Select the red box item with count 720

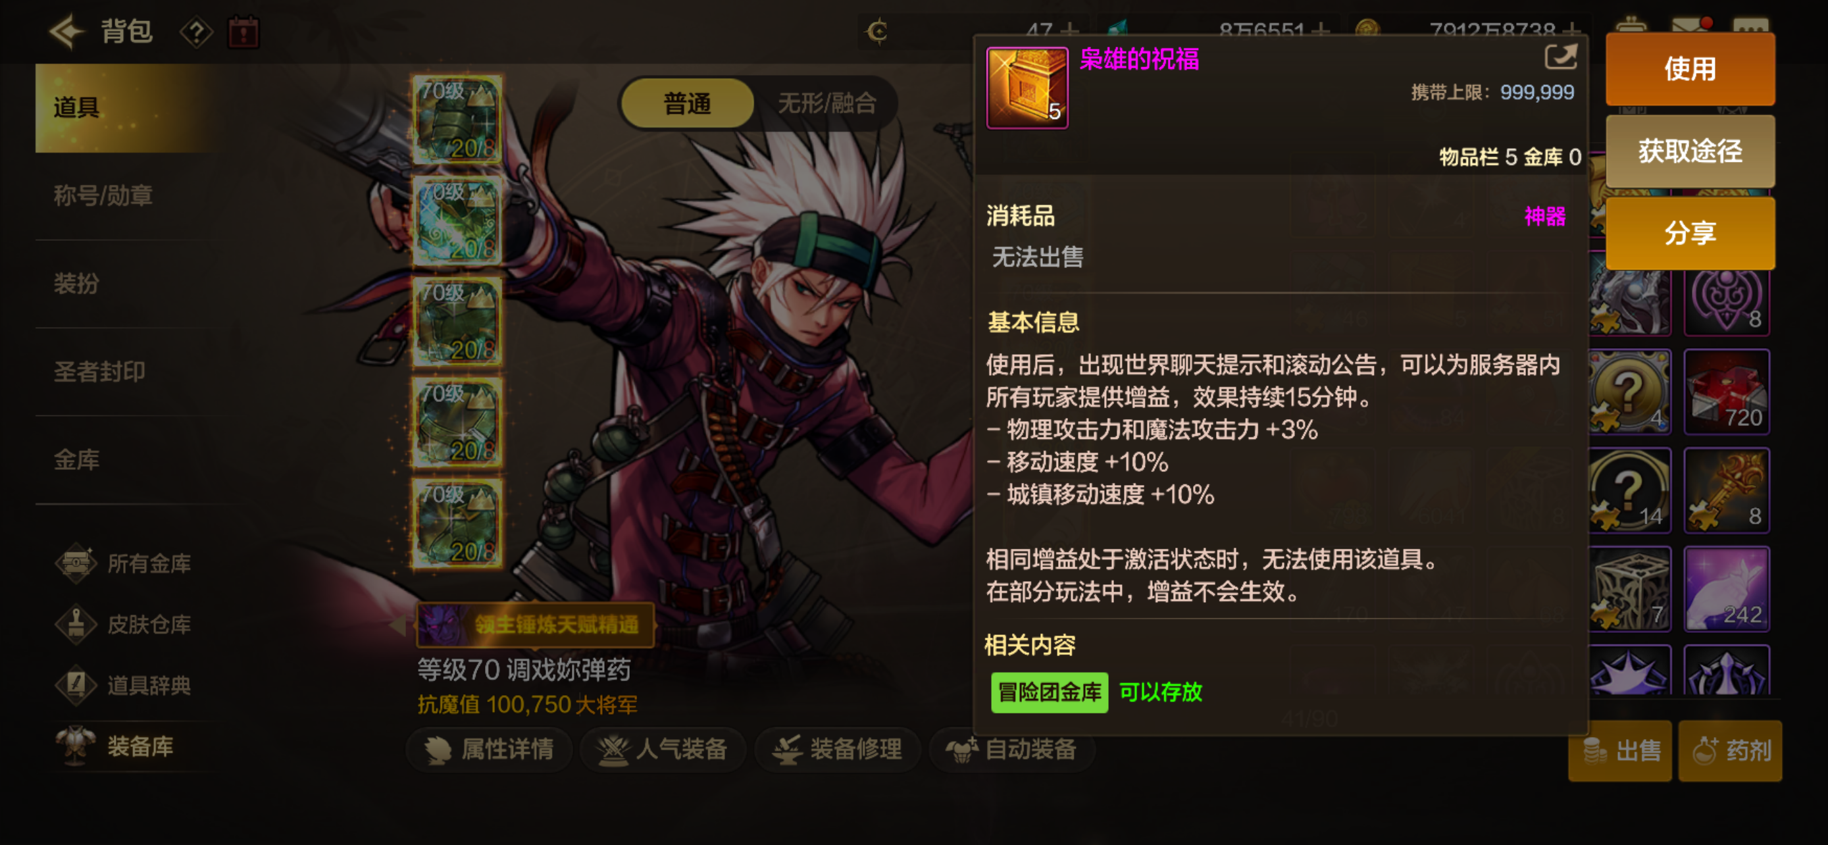click(1727, 392)
